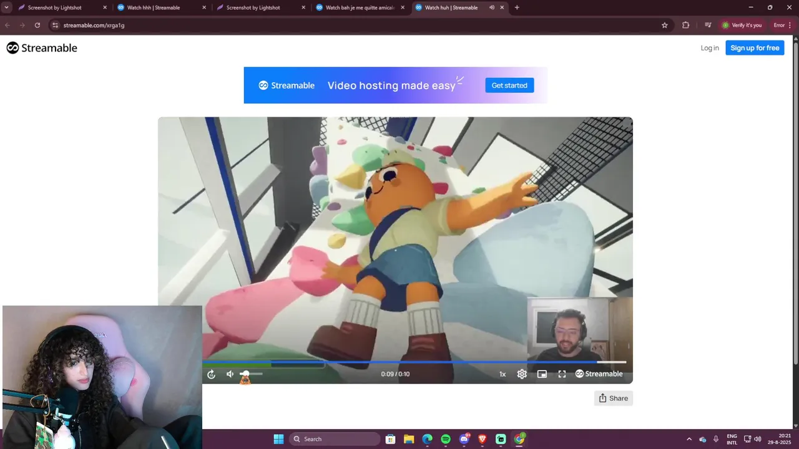Screen dimensions: 799x449
Task: Bookmark this page with the star icon
Action: click(x=665, y=25)
